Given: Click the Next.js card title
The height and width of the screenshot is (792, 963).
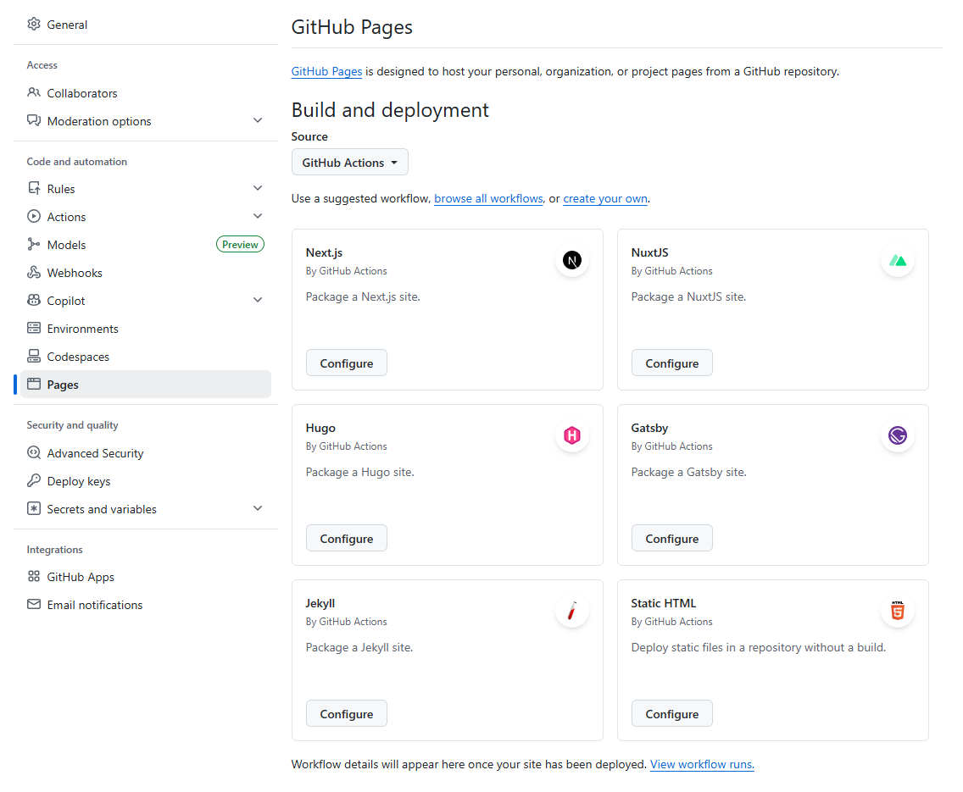Looking at the screenshot, I should point(325,252).
